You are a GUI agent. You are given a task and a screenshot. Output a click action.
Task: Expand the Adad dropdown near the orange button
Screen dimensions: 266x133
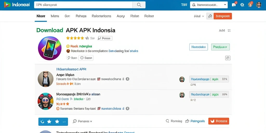[x=199, y=16]
